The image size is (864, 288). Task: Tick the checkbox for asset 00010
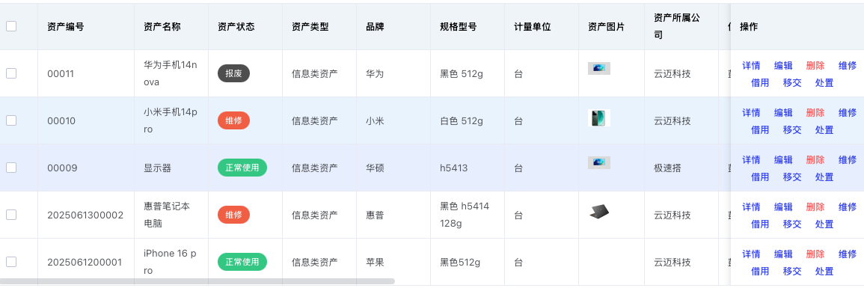click(11, 120)
